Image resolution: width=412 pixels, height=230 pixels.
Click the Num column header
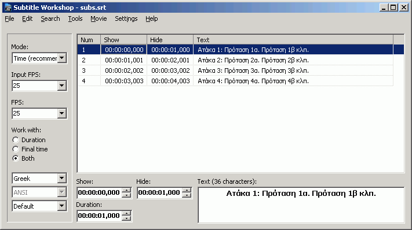click(x=89, y=40)
